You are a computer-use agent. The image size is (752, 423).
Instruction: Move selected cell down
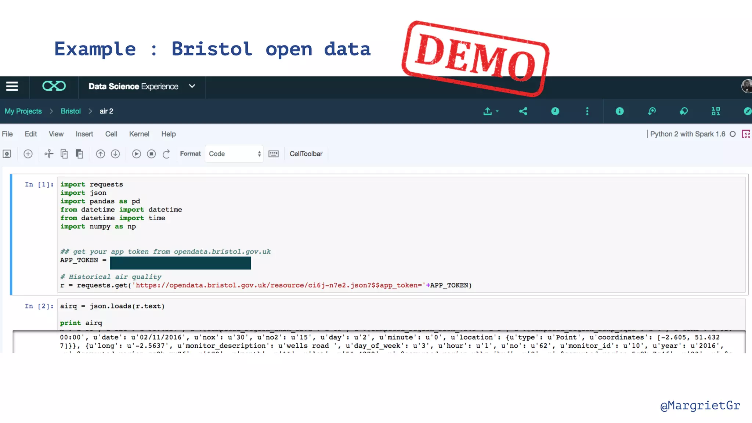click(x=115, y=154)
